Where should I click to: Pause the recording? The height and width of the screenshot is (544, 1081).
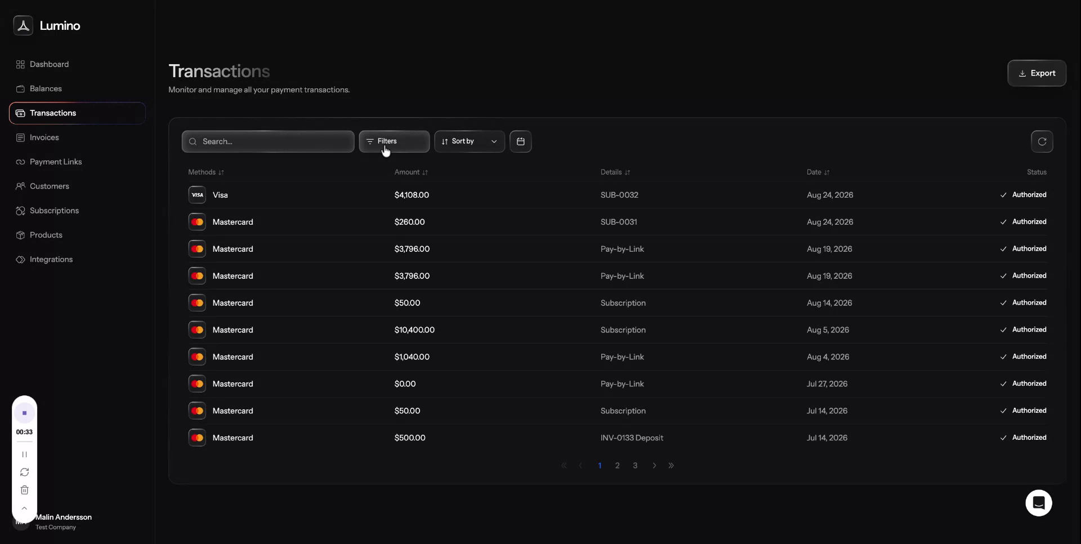(24, 454)
